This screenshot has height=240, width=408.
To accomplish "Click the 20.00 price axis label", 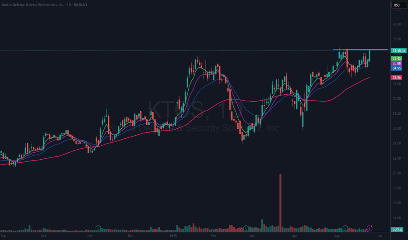I will [397, 173].
